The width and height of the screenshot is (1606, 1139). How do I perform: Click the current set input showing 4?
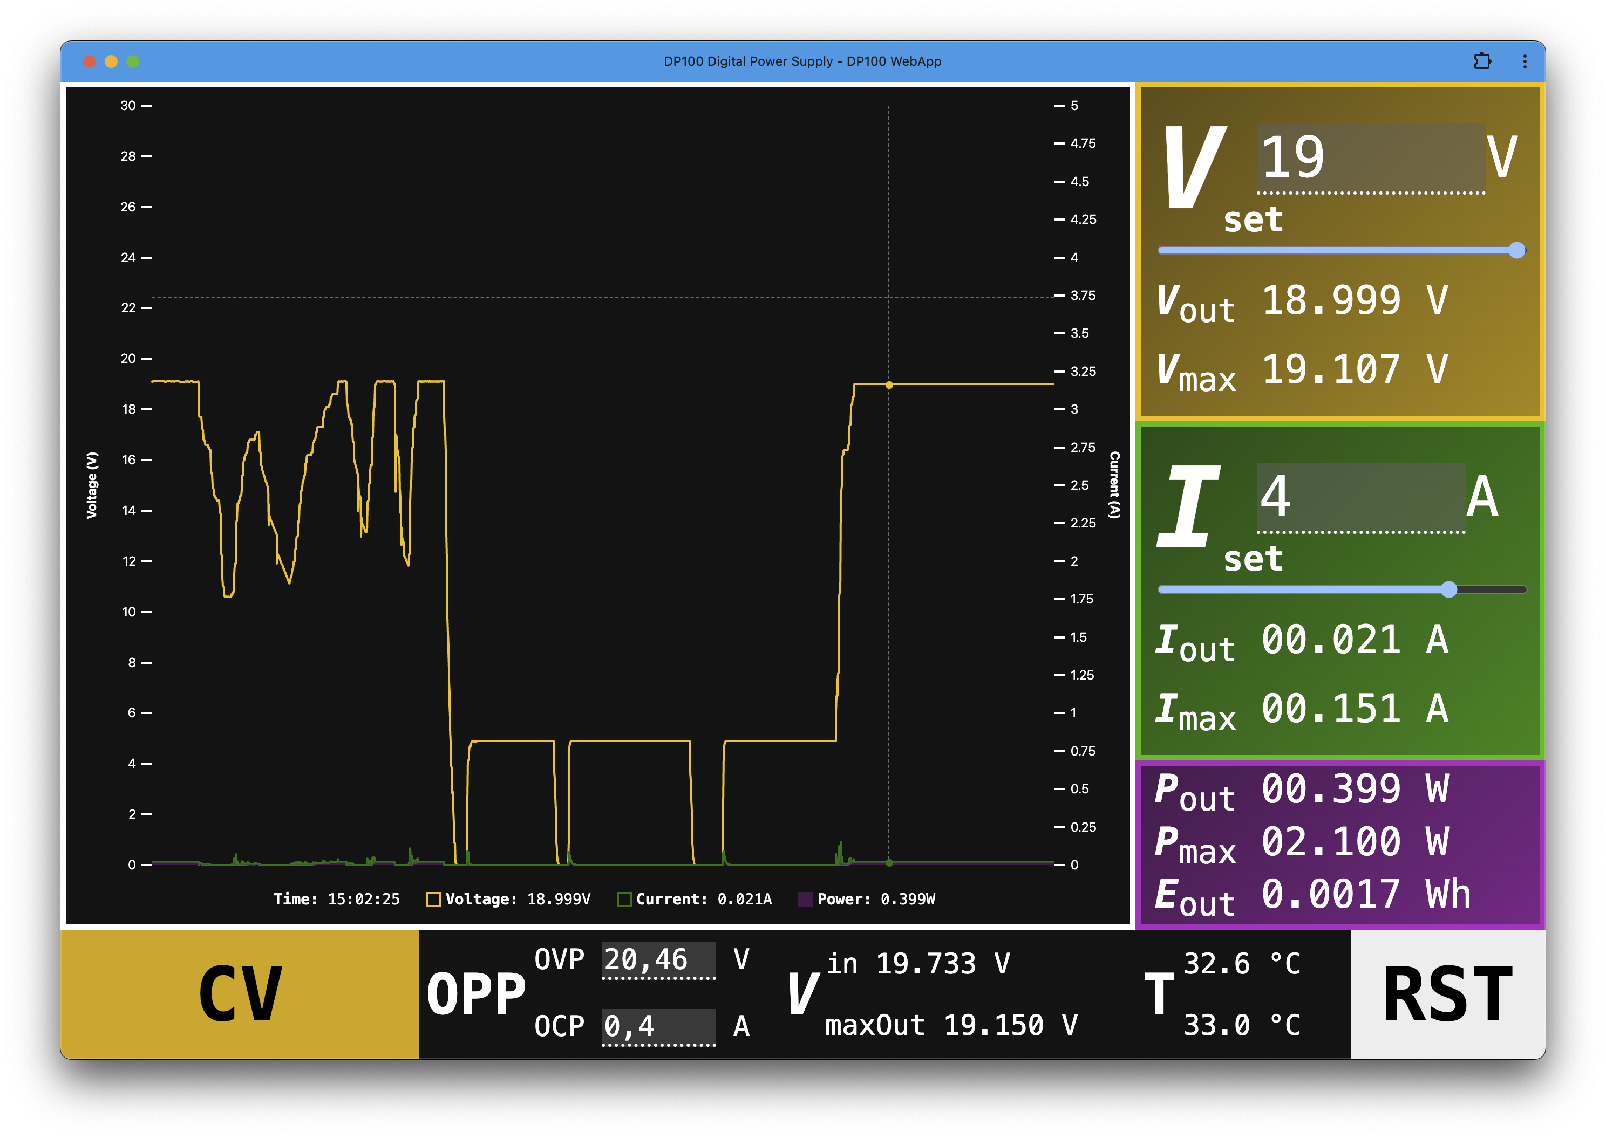1360,497
